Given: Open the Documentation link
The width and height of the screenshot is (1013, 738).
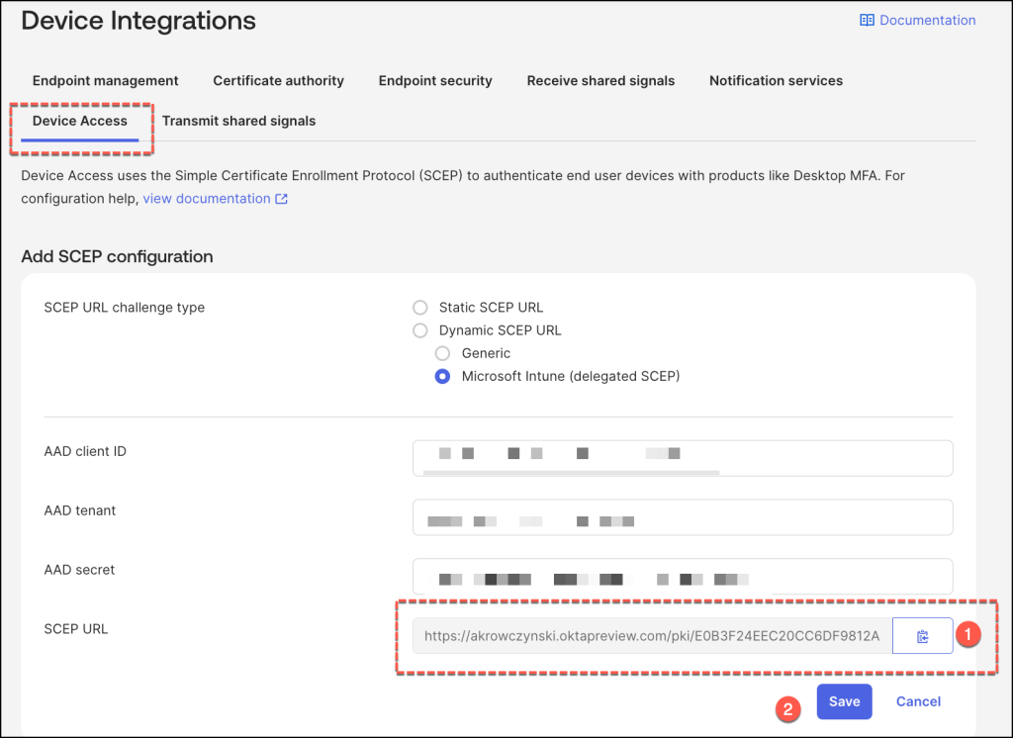Looking at the screenshot, I should (927, 20).
